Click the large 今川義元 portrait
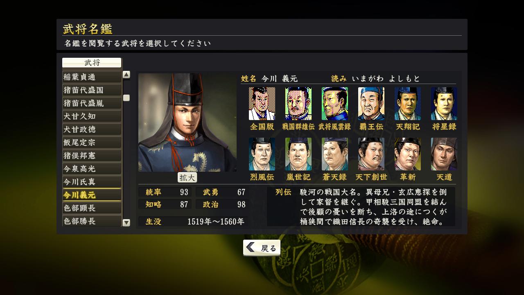Screen dimensions: 524x295 point(187,123)
